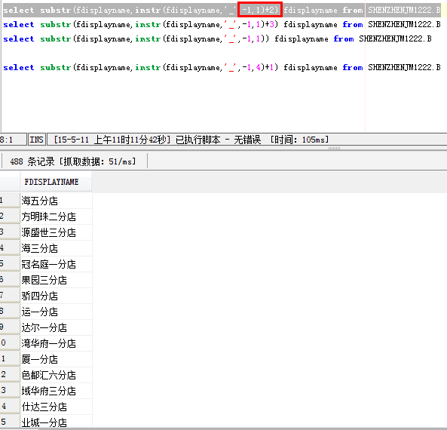The width and height of the screenshot is (447, 430).
Task: Select cell 厦一分店
Action: click(x=57, y=359)
